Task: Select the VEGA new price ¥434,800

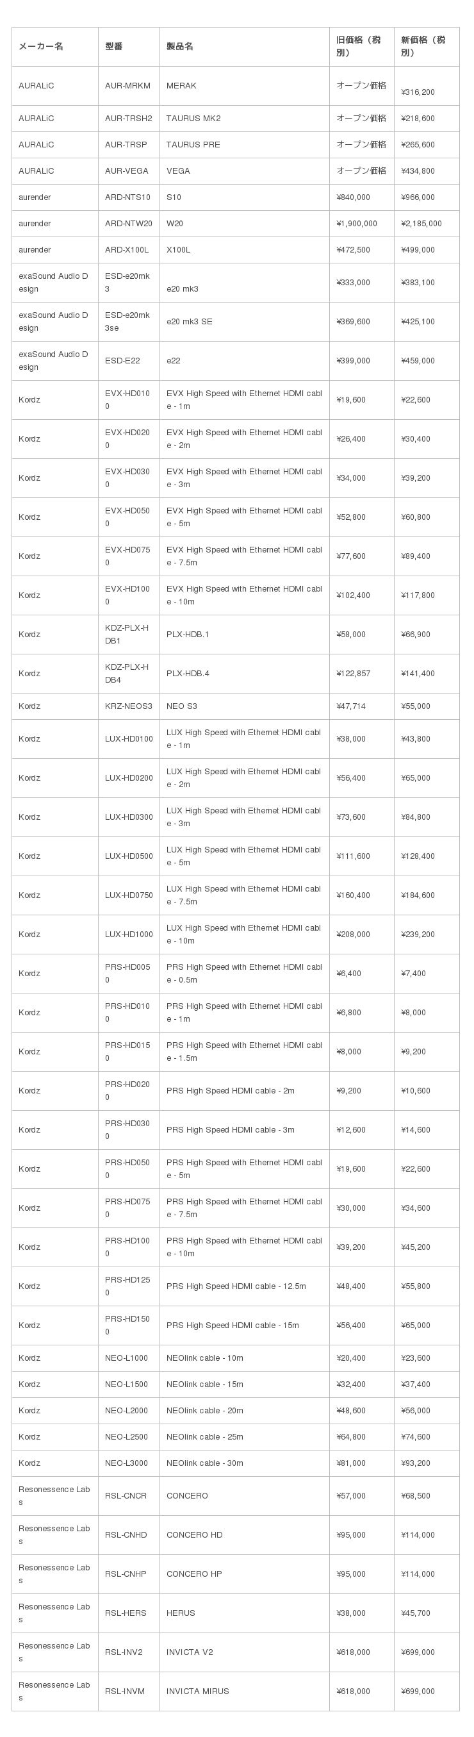Action: coord(418,171)
